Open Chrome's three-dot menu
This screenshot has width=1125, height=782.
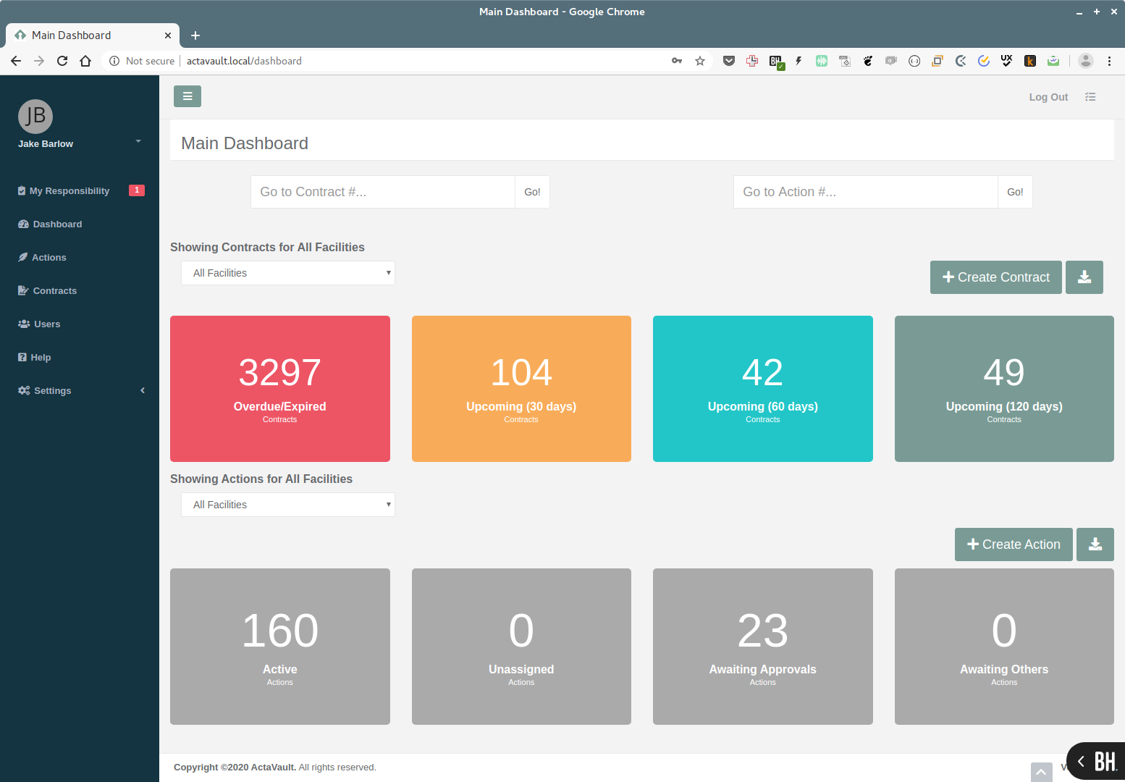click(x=1109, y=61)
